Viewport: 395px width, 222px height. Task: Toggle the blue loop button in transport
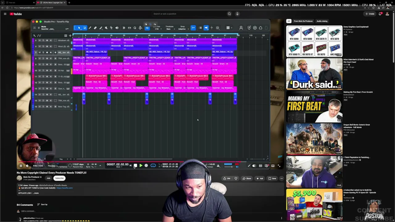point(153,166)
